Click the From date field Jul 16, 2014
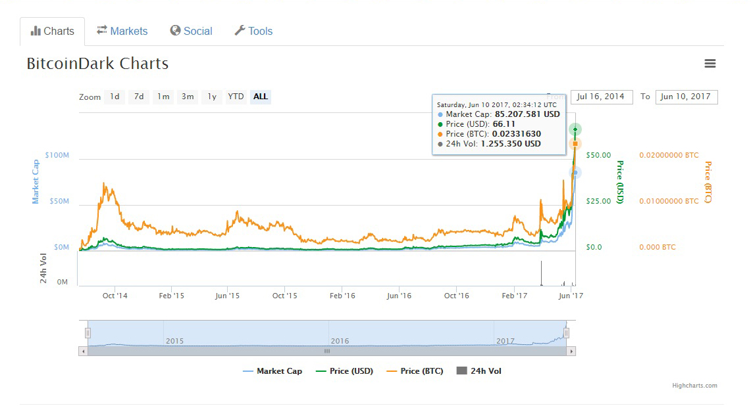This screenshot has width=751, height=406. [x=602, y=97]
